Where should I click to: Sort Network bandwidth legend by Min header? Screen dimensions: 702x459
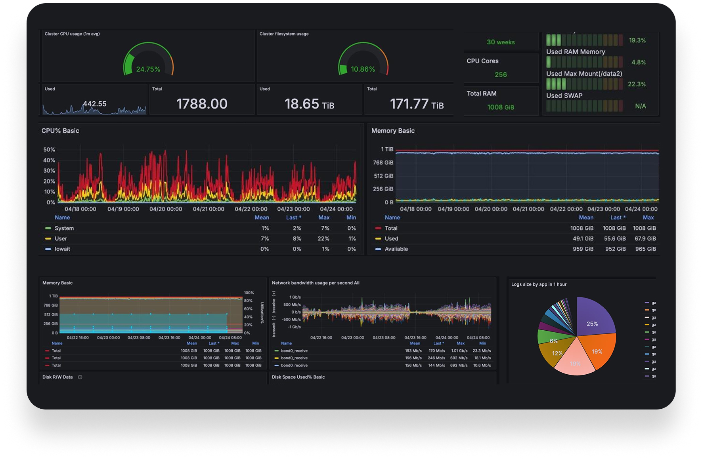click(482, 343)
